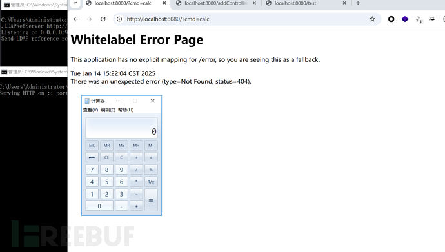This screenshot has width=445, height=252.
Task: Click the calculator 1/x reciprocal button
Action: [x=151, y=182]
